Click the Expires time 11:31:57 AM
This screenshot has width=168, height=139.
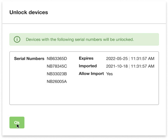pyautogui.click(x=143, y=59)
